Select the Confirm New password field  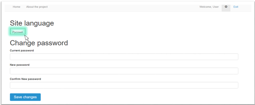click(124, 85)
